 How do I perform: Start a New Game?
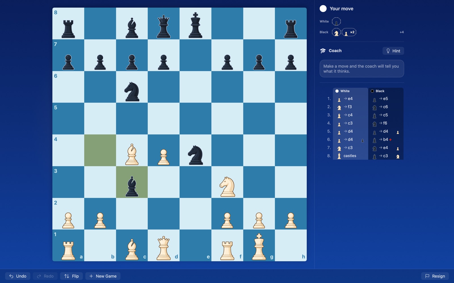click(103, 276)
